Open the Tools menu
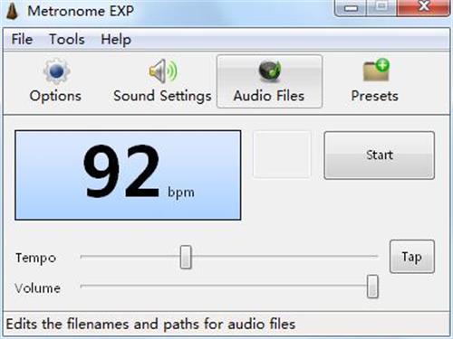 click(x=67, y=40)
